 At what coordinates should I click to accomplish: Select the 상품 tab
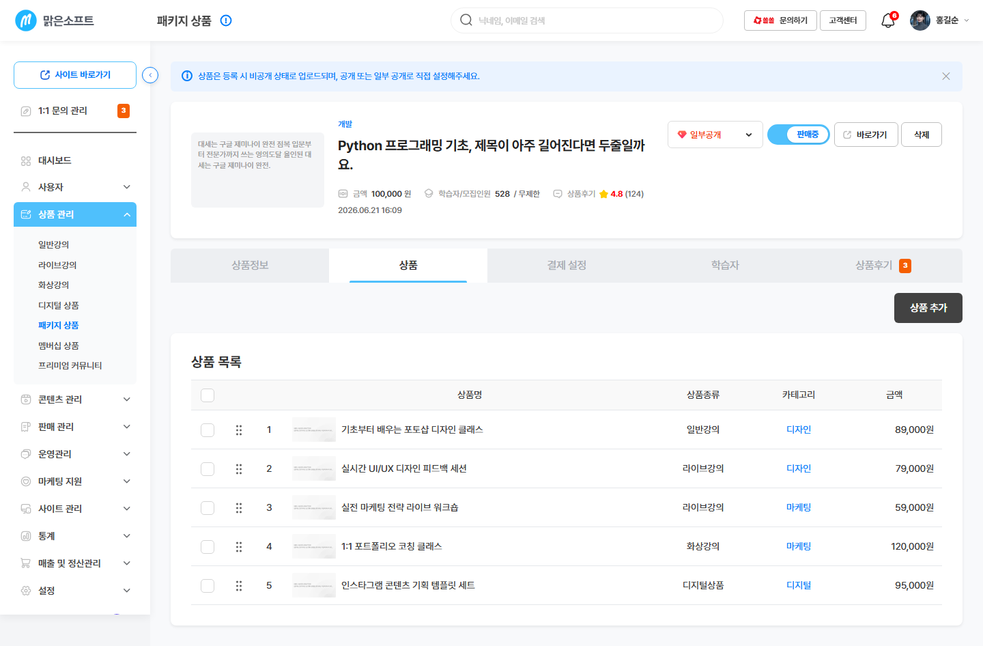tap(408, 266)
